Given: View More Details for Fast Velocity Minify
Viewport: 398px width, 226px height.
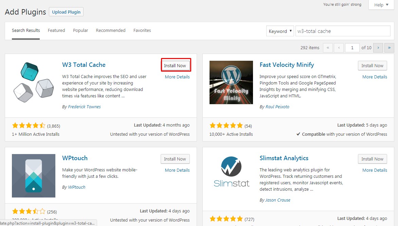Looking at the screenshot, I should (375, 77).
